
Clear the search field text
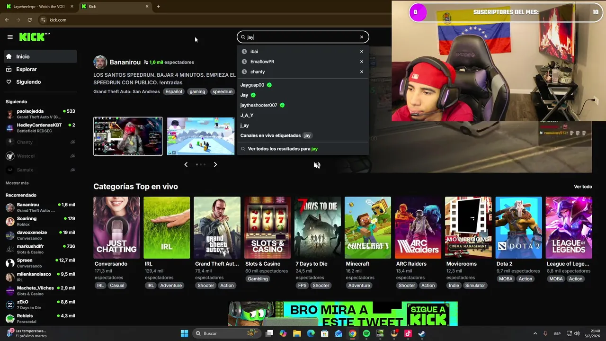click(x=362, y=37)
